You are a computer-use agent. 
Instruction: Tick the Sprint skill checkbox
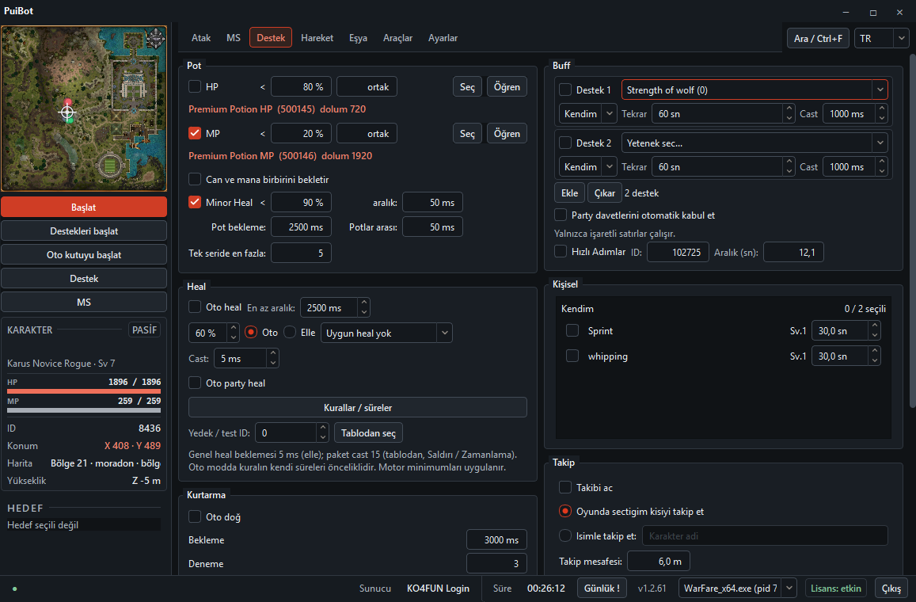click(x=572, y=331)
